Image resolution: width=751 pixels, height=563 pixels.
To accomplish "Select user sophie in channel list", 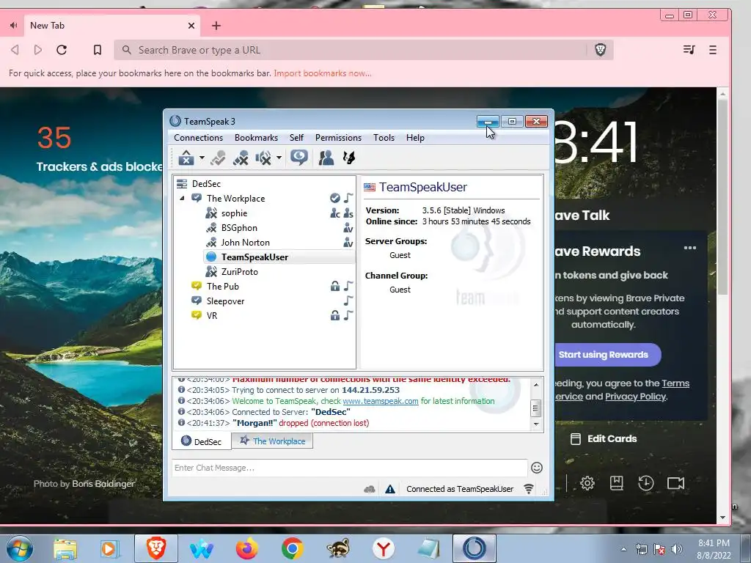I will click(x=234, y=213).
